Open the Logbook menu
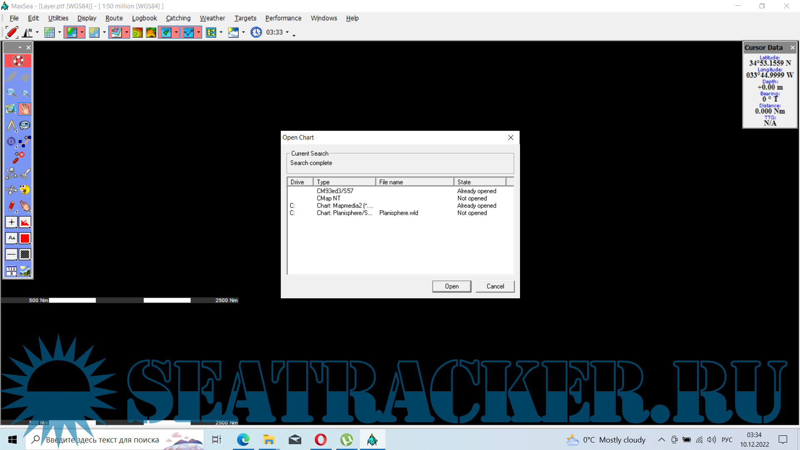Viewport: 800px width, 450px height. (x=144, y=18)
